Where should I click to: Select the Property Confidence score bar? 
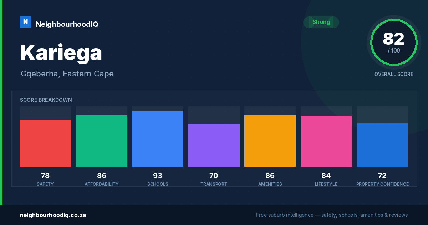[x=382, y=145]
